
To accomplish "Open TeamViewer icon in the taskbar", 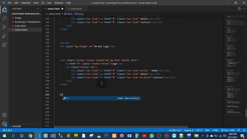I will tap(174, 136).
